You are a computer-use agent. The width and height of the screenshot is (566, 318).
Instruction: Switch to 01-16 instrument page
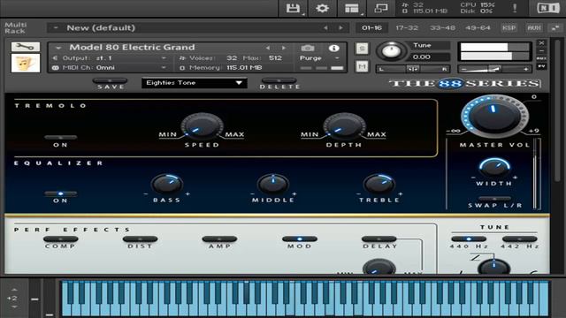tap(371, 27)
